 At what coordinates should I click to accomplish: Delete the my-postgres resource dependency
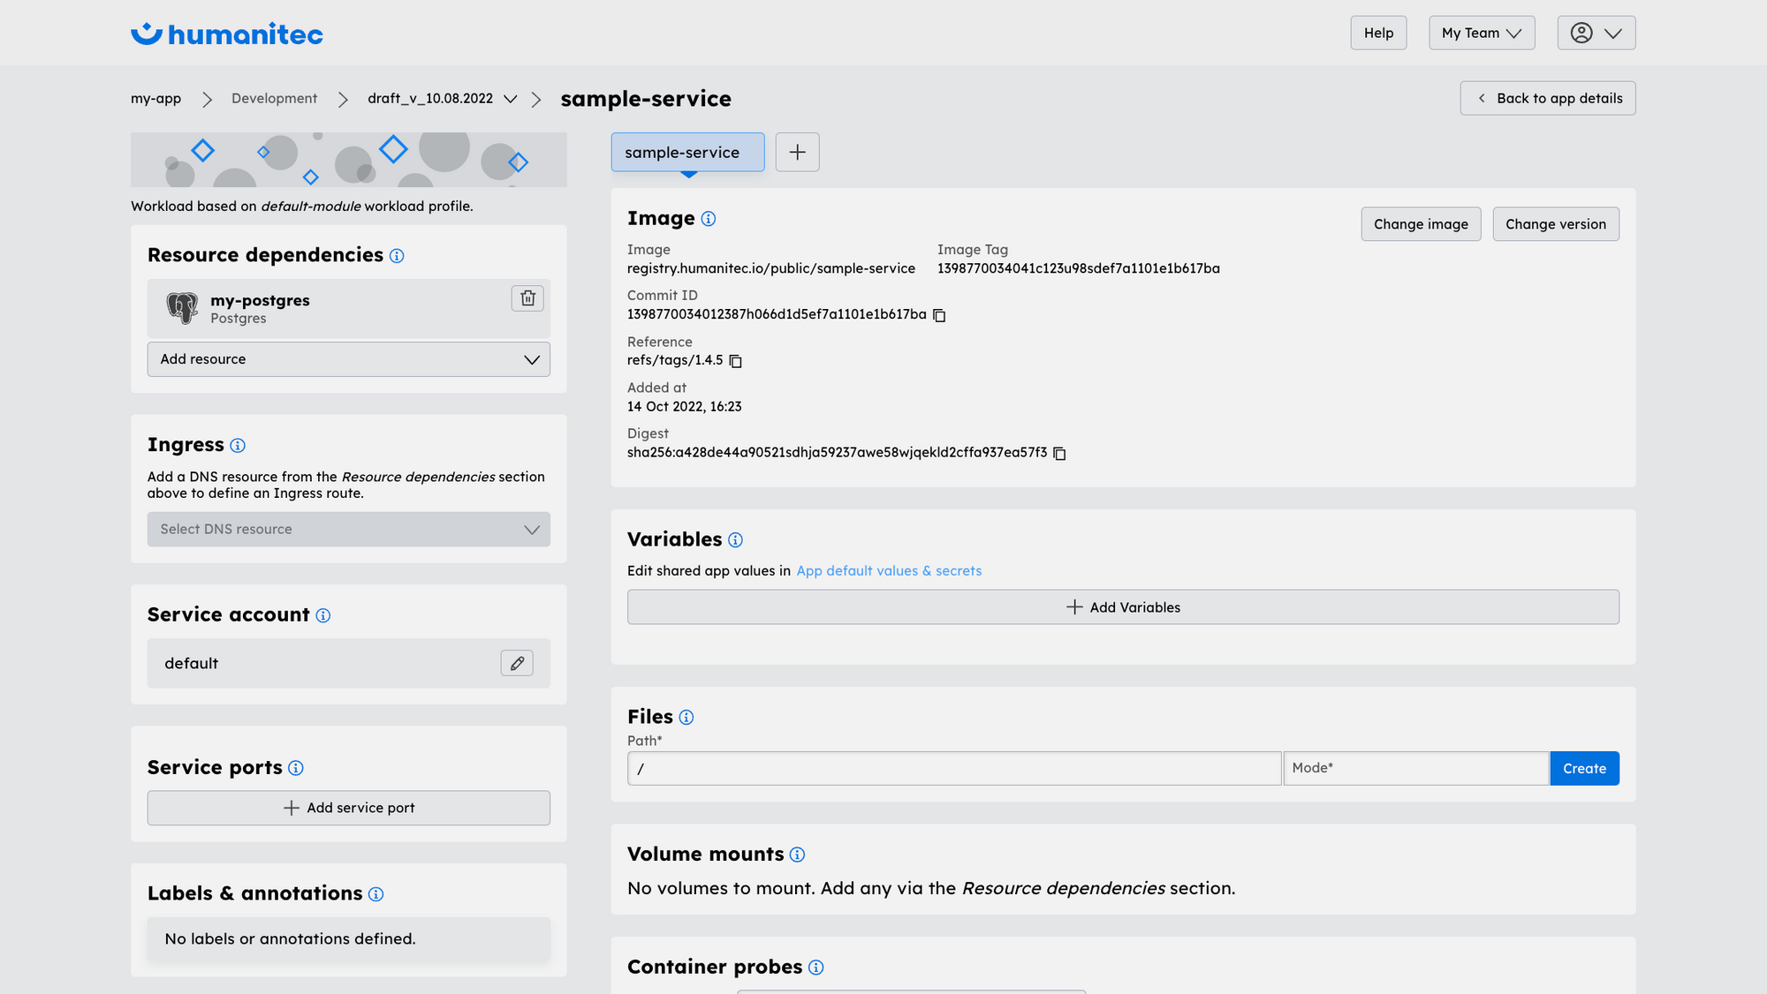(x=527, y=299)
